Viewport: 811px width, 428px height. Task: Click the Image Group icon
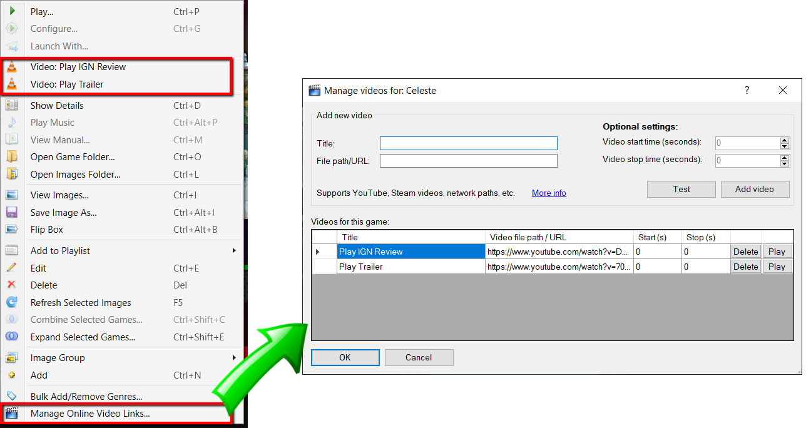(x=12, y=358)
